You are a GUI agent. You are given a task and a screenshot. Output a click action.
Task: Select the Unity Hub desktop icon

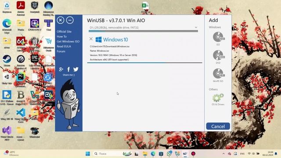7,79
